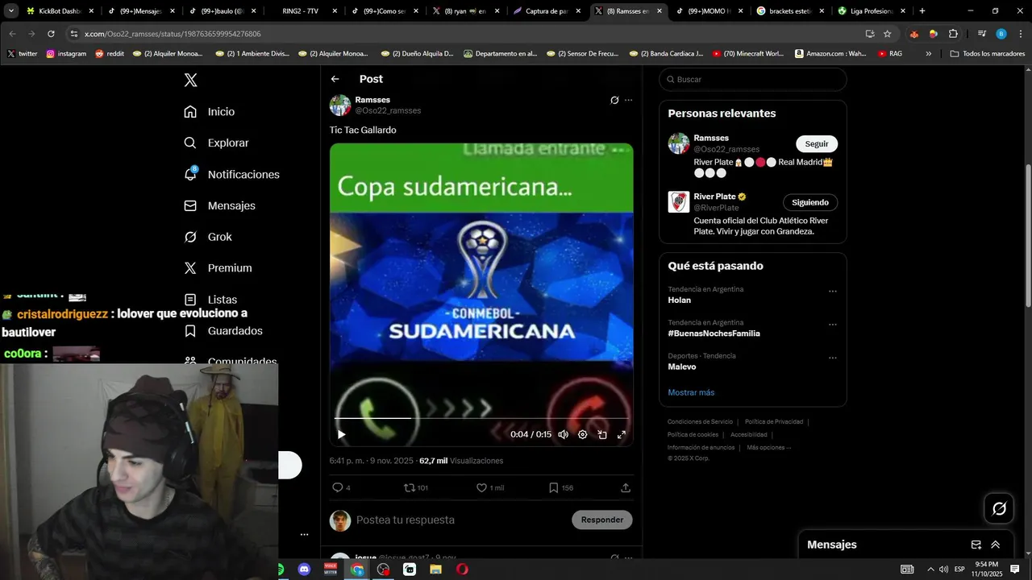Repost the tweet showing 101 reposts
The height and width of the screenshot is (580, 1032).
415,487
